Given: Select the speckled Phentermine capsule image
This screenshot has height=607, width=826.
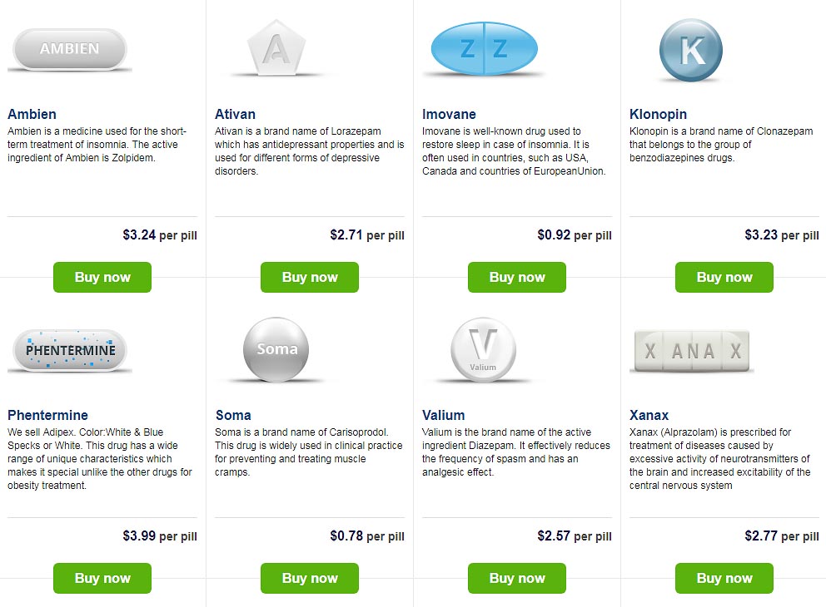Looking at the screenshot, I should tap(70, 350).
